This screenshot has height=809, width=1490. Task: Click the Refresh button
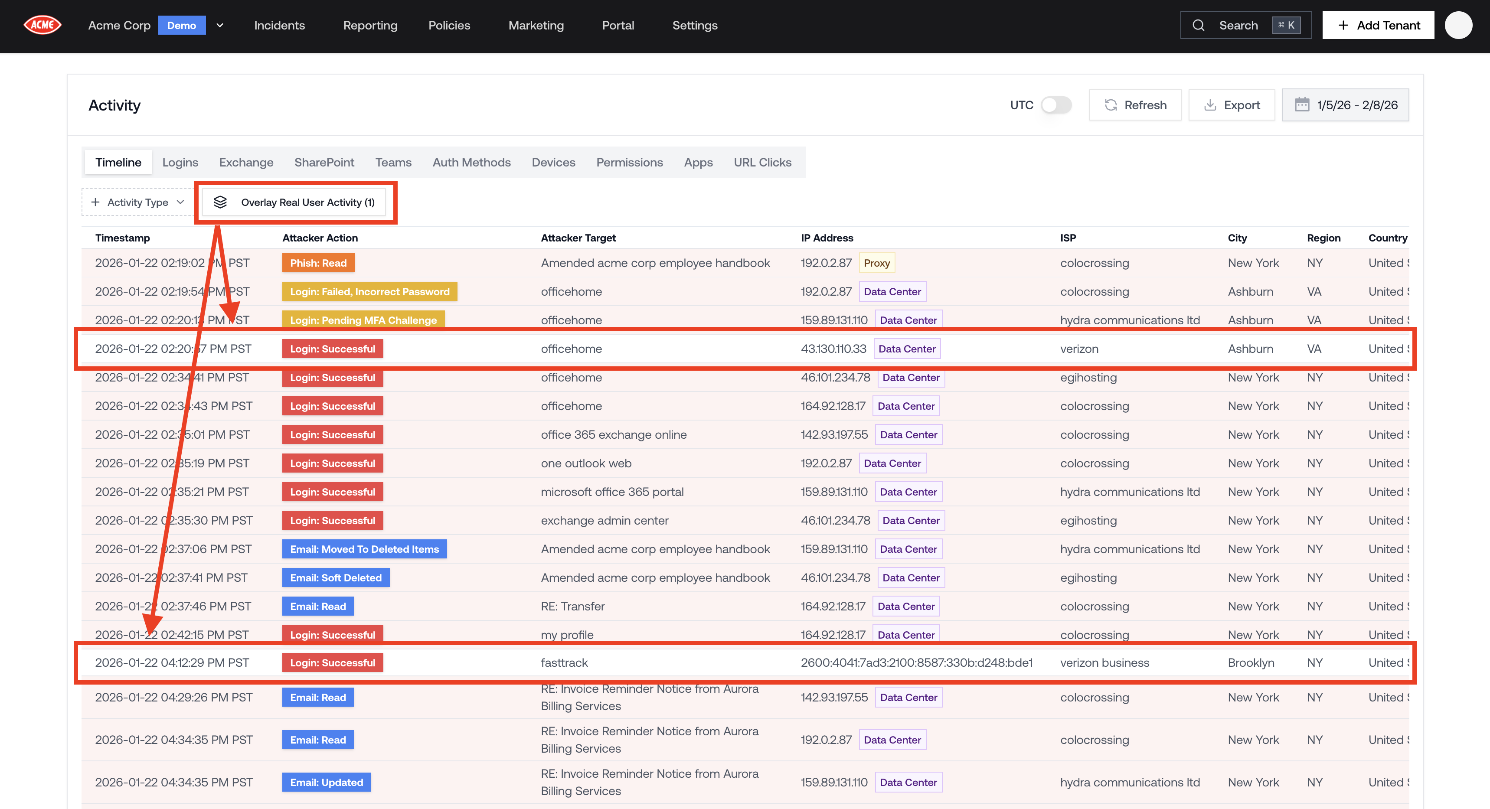point(1135,104)
